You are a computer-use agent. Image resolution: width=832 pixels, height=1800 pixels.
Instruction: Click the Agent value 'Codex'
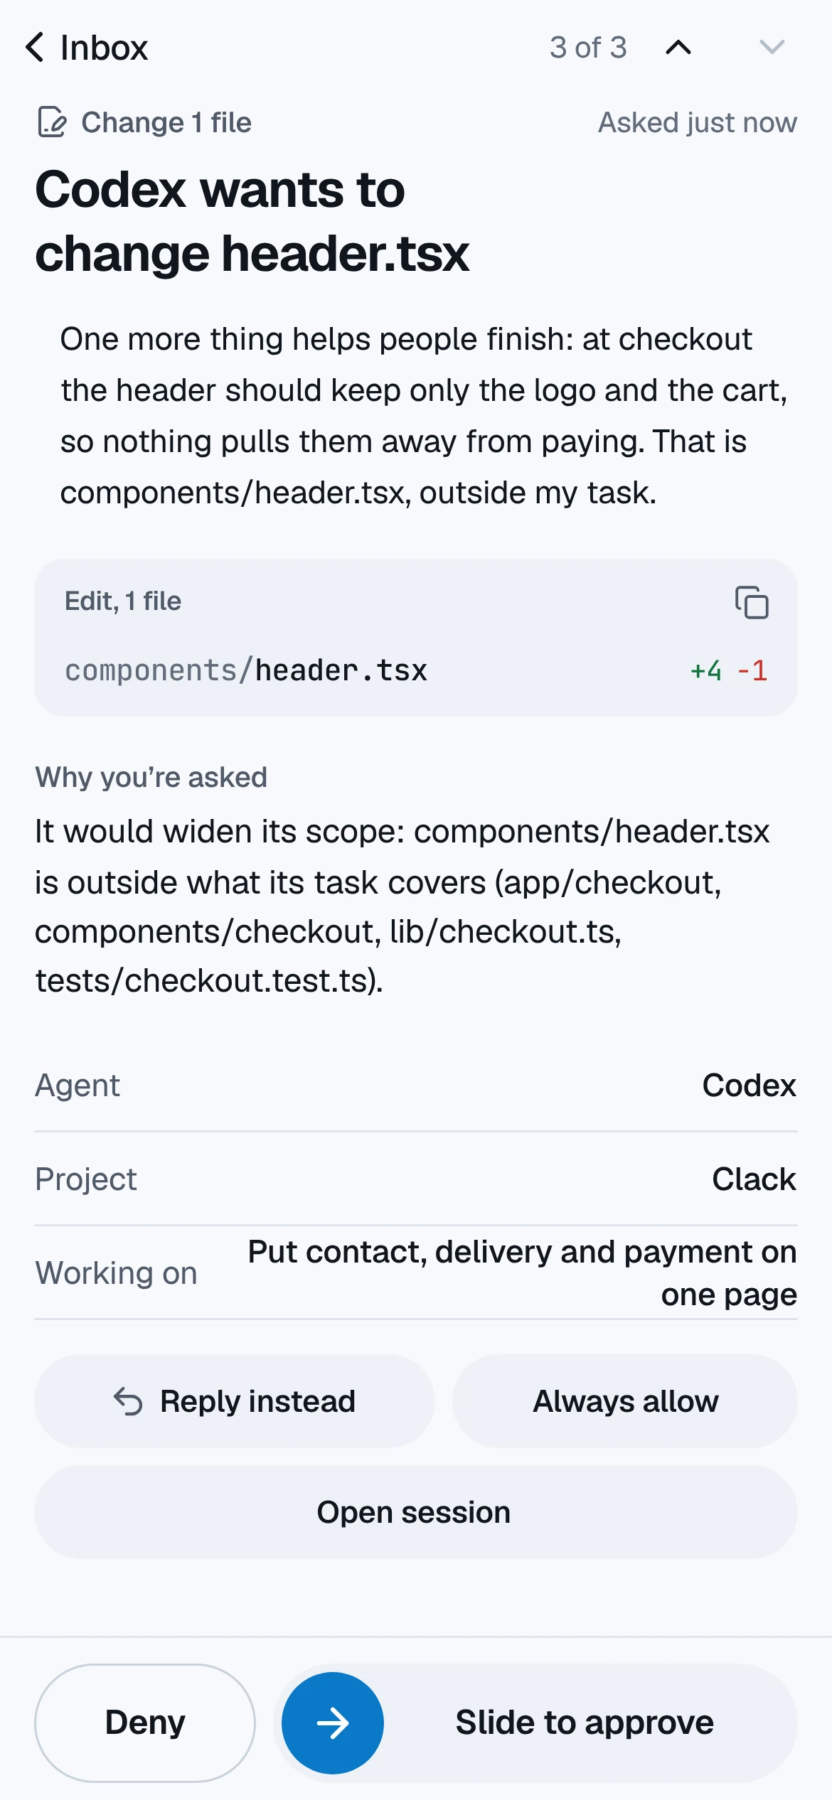point(749,1086)
